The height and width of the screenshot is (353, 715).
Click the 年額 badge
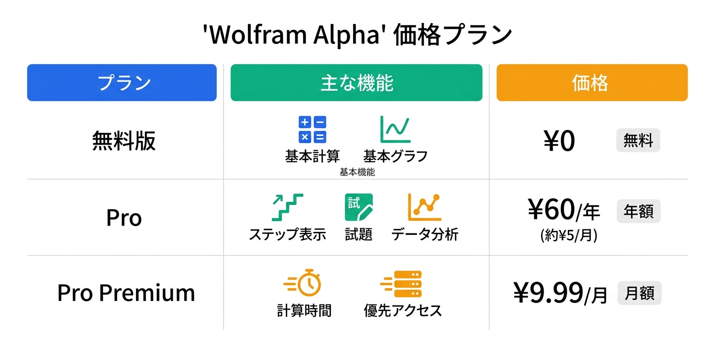638,212
